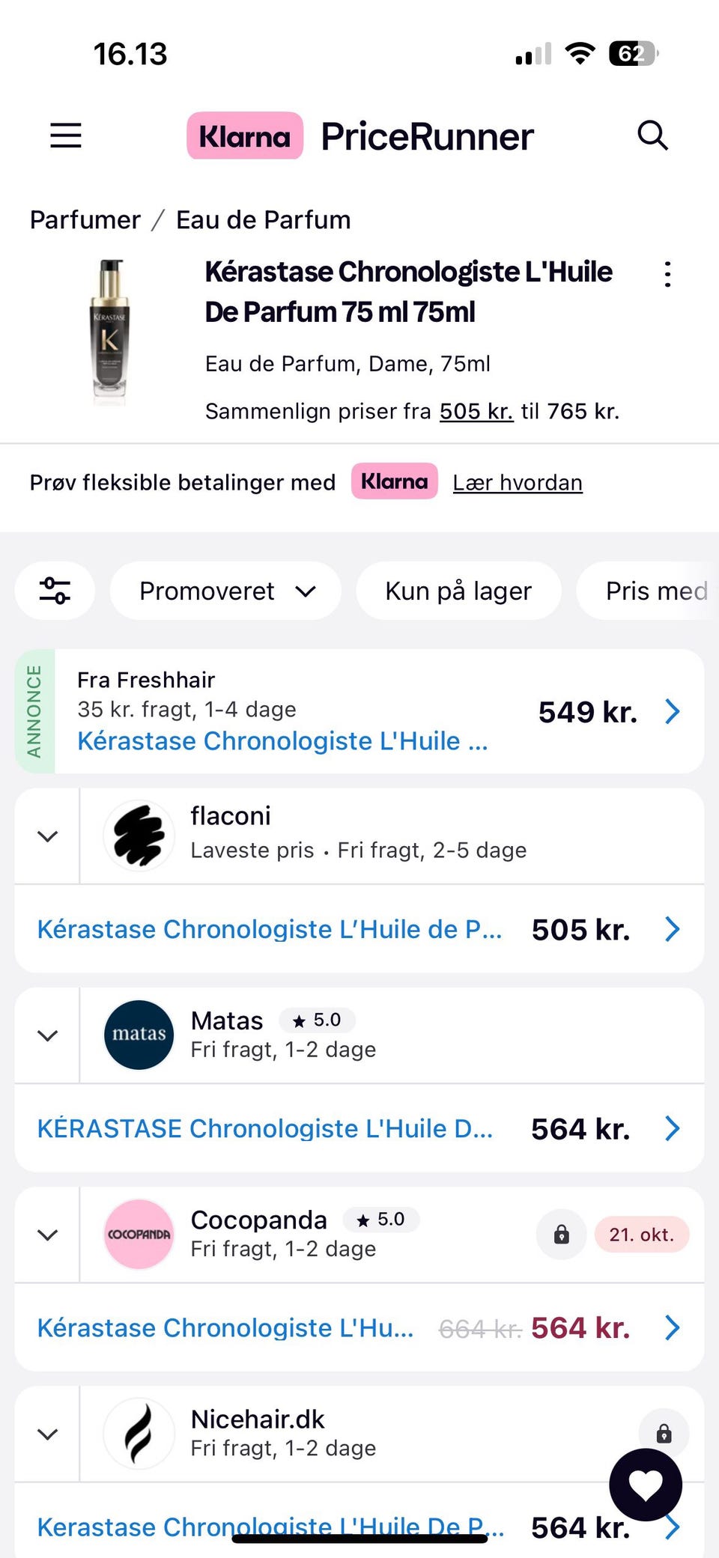Tap the flaconi store logo

tap(139, 836)
